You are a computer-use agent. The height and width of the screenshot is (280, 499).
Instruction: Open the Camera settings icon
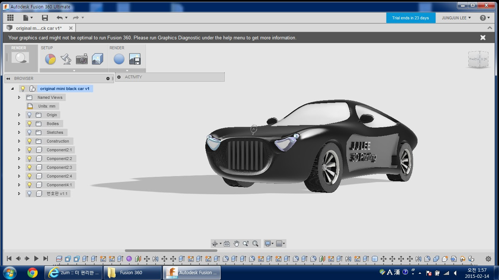click(81, 59)
